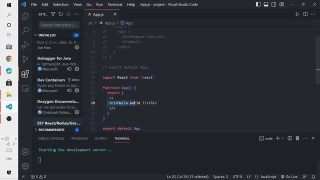The height and width of the screenshot is (180, 320).
Task: Split the terminal panel
Action: [290, 138]
